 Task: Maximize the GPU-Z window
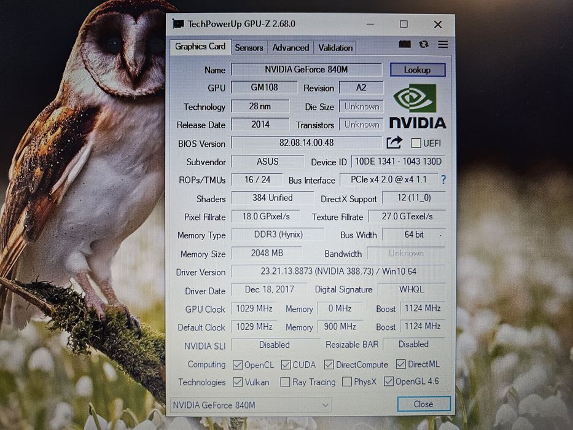click(404, 24)
